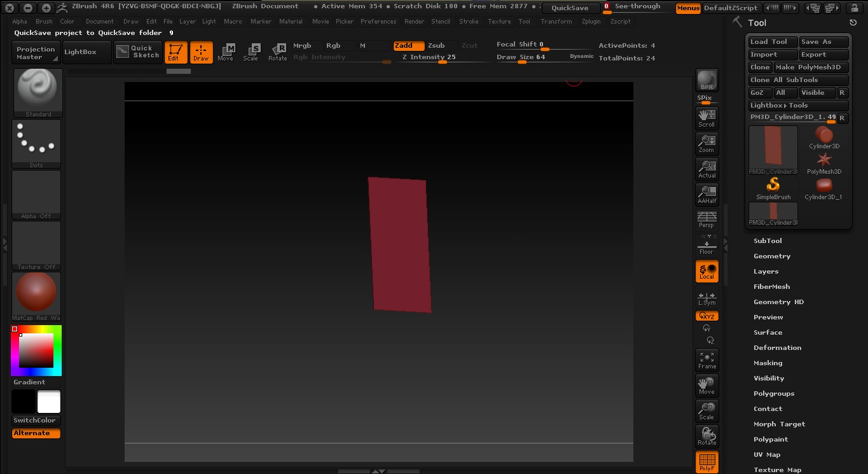Viewport: 868px width, 474px height.
Task: Open the Dots stroke selector
Action: pyautogui.click(x=36, y=144)
